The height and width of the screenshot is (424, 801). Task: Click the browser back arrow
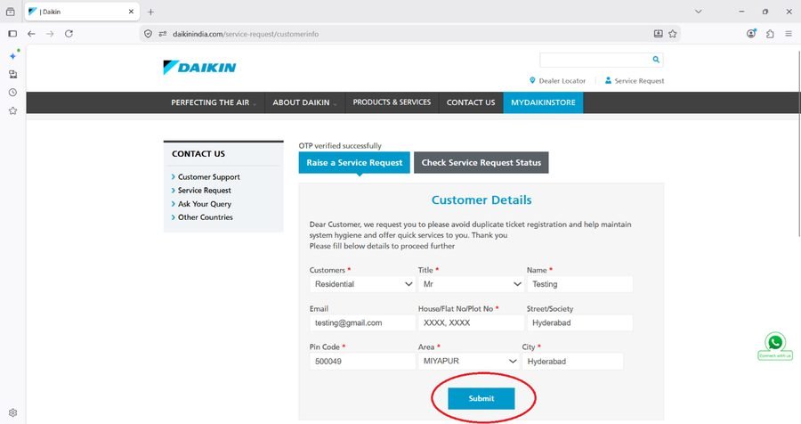[x=32, y=34]
